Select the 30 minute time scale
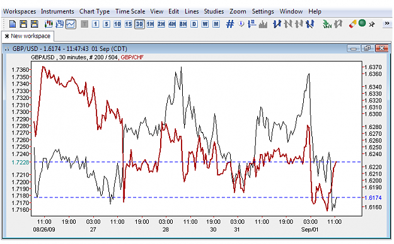Image resolution: width=394 pixels, height=244 pixels. tap(139, 25)
